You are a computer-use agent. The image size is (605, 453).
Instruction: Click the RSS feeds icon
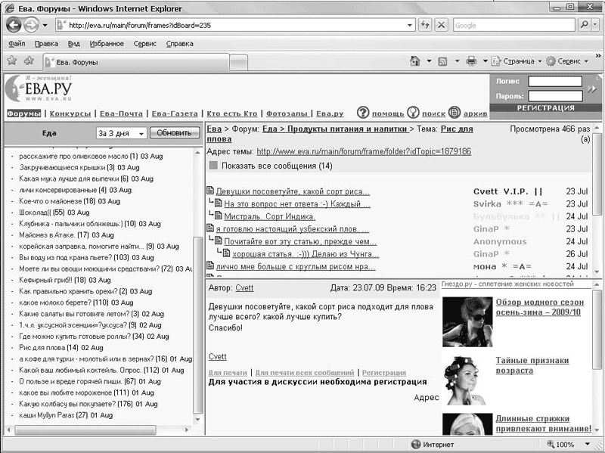(442, 61)
